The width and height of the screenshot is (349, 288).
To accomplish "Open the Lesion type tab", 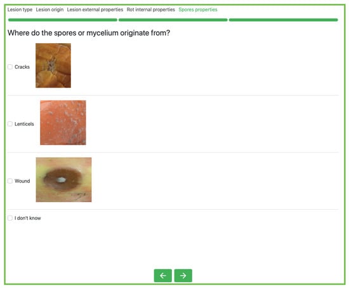I will (x=20, y=10).
